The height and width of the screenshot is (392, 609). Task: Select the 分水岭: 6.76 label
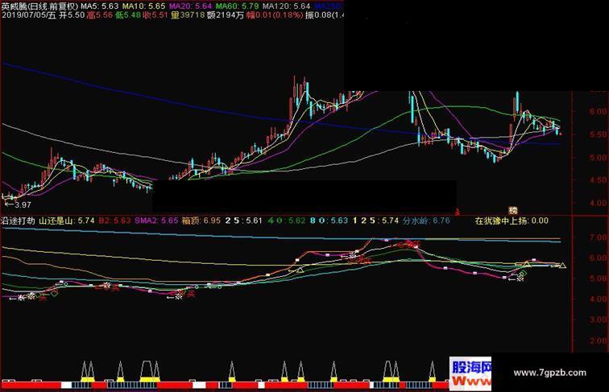pyautogui.click(x=426, y=221)
